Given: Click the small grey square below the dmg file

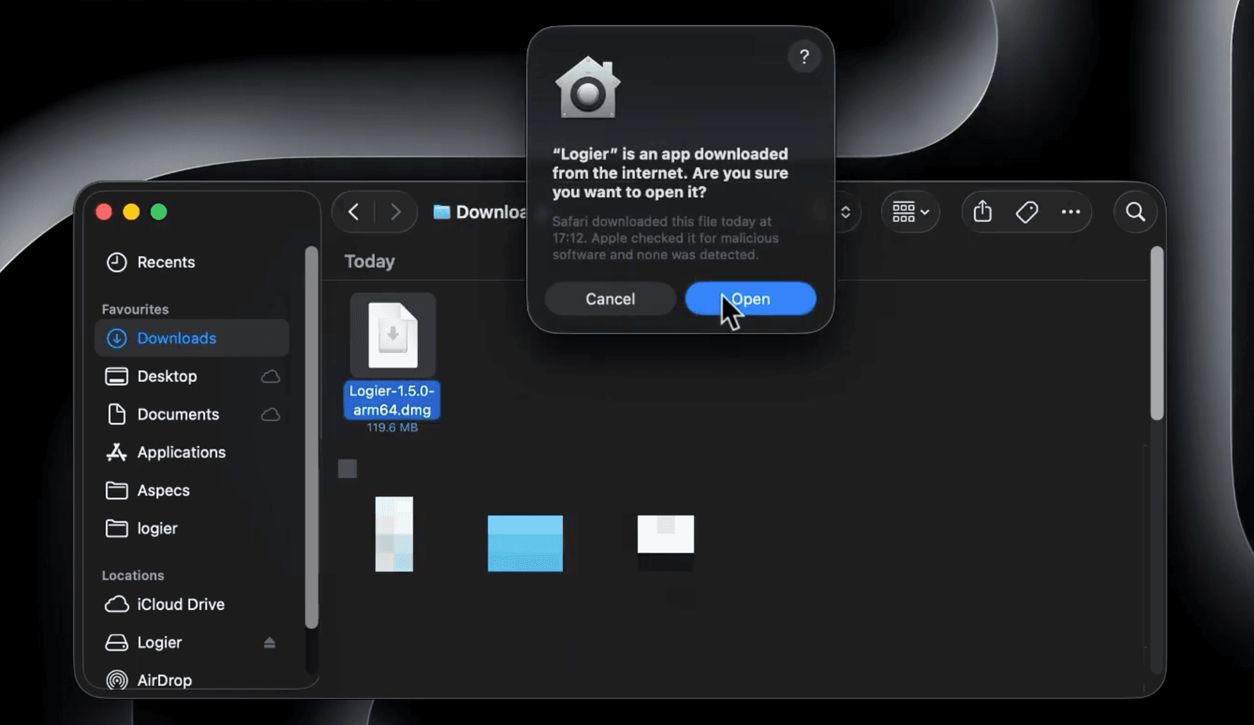Looking at the screenshot, I should [347, 469].
